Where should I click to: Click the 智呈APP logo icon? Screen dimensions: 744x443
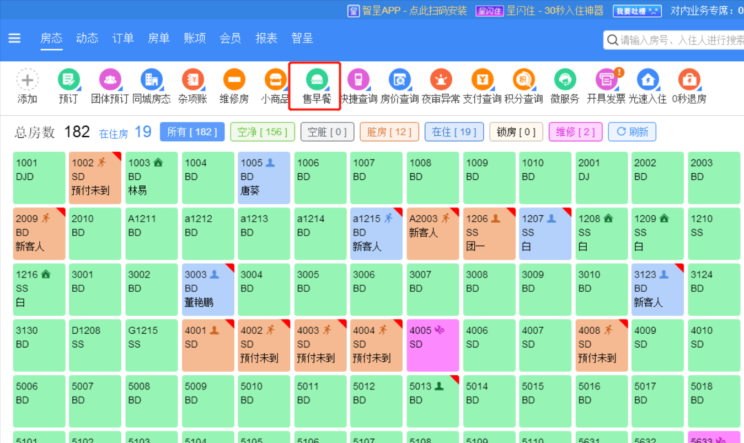coord(353,10)
